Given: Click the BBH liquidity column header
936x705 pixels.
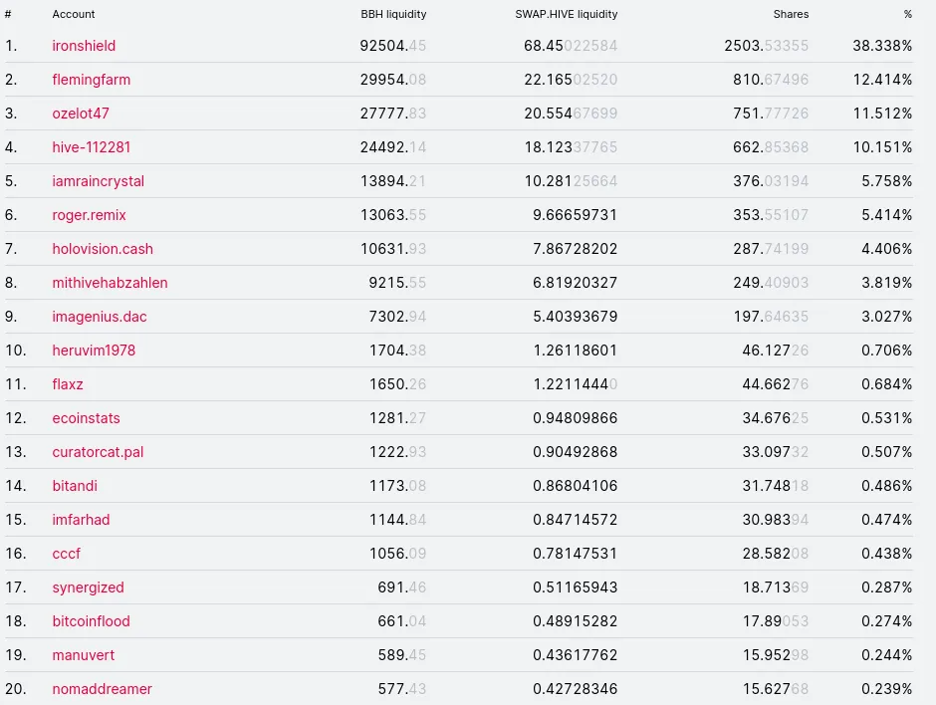Looking at the screenshot, I should [x=393, y=14].
